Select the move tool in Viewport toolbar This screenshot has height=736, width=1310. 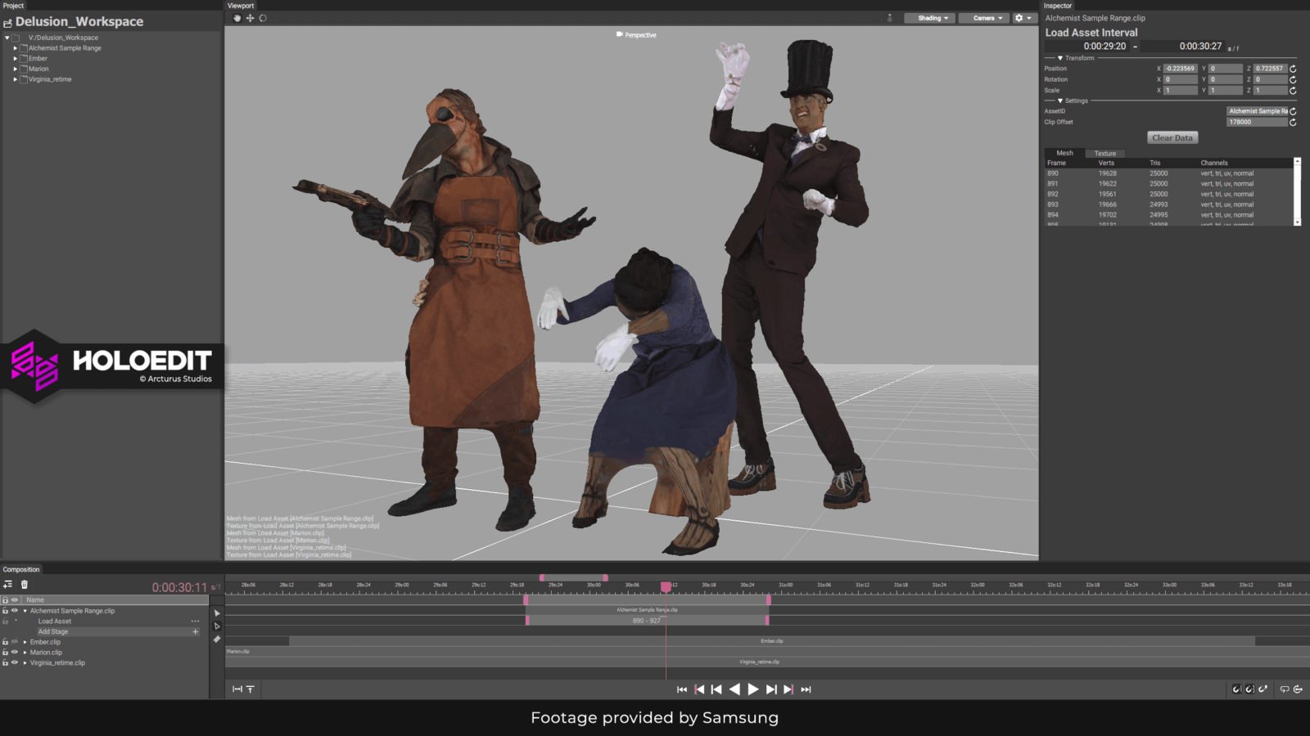250,18
